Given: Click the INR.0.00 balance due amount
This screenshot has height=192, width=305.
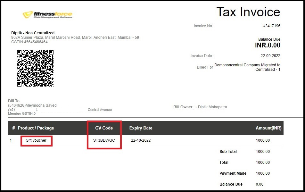Looking at the screenshot, I should tap(268, 46).
